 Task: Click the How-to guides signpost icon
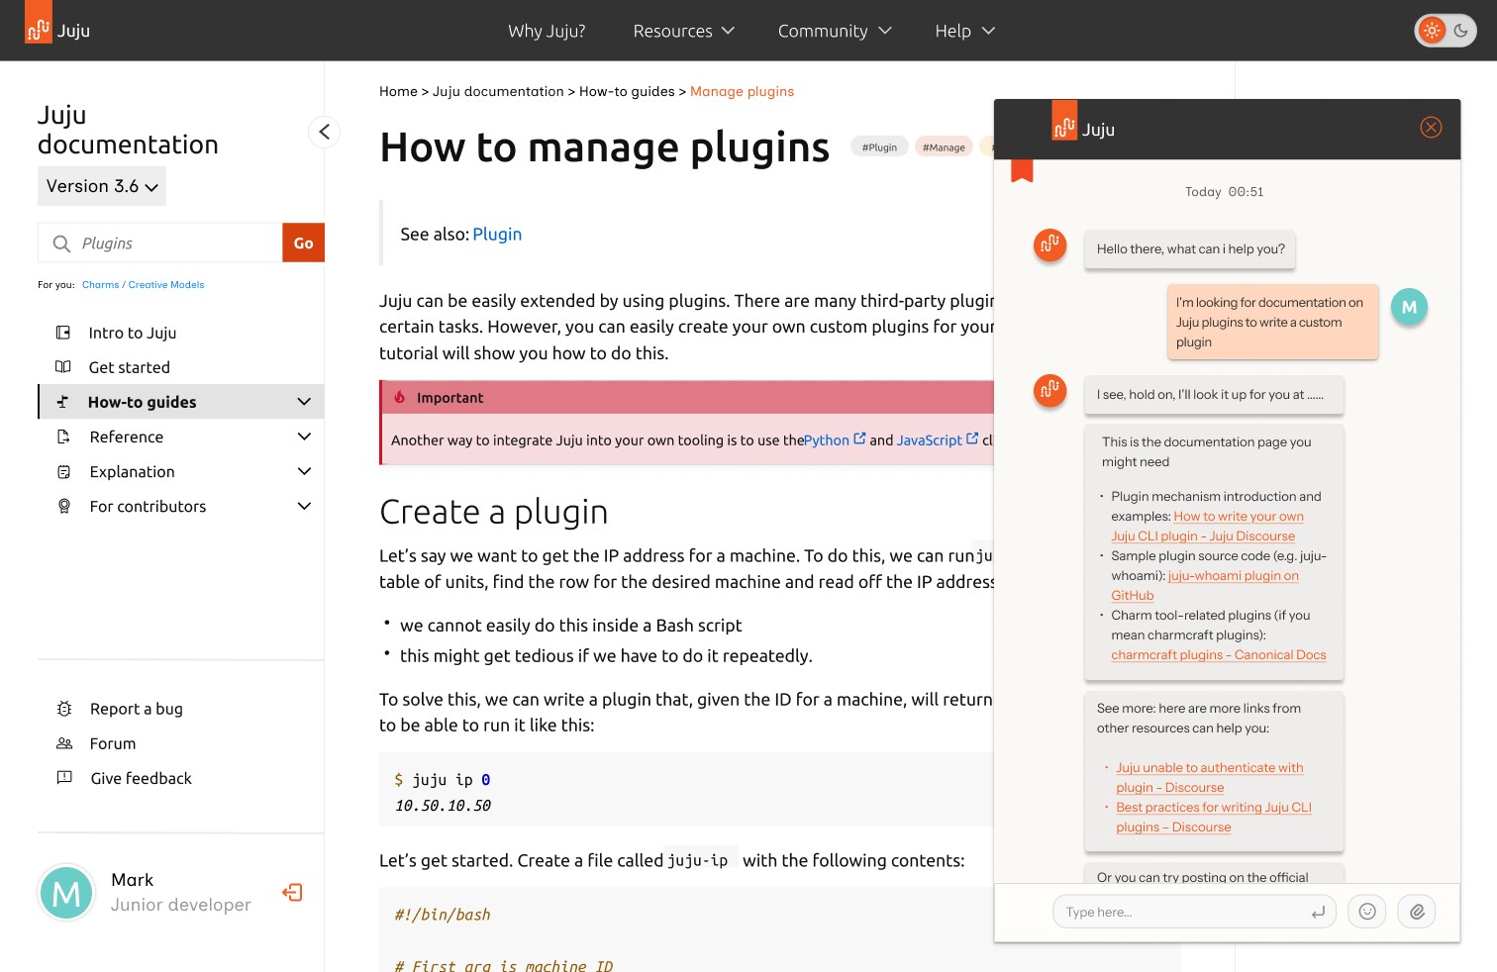click(x=63, y=402)
